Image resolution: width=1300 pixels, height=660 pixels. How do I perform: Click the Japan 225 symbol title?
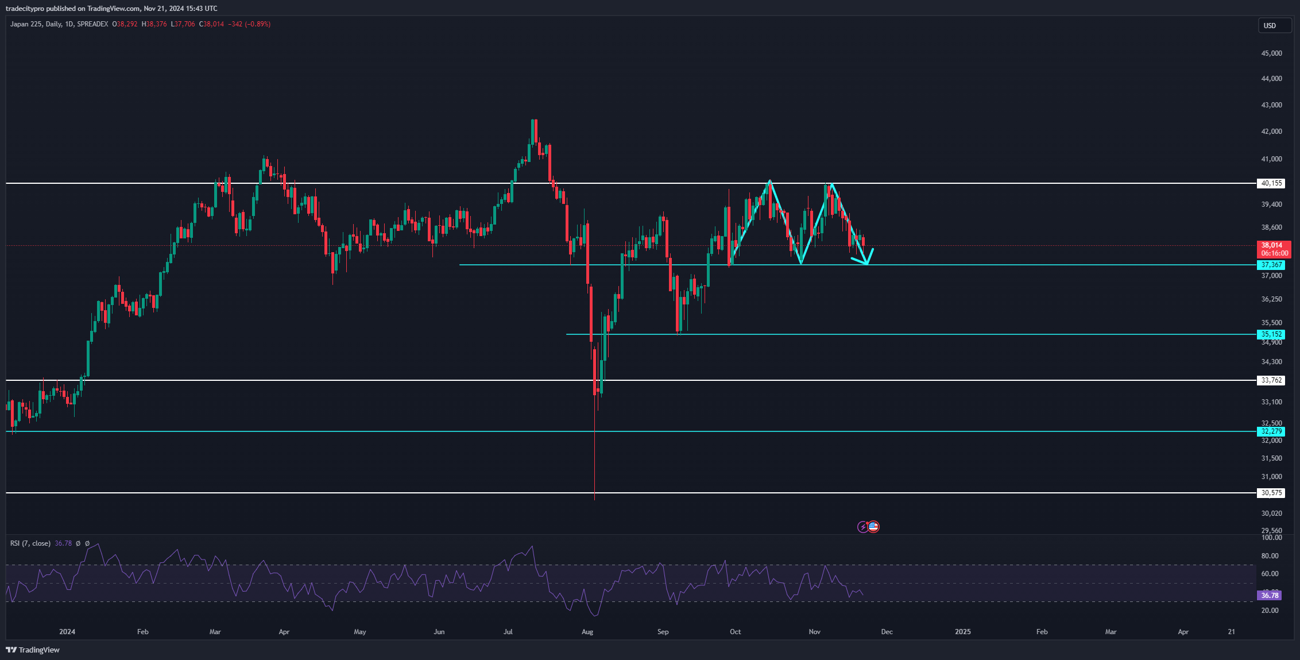pyautogui.click(x=26, y=24)
